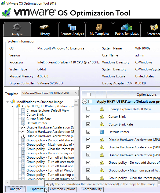Click the tree scrollbar up arrow
The height and width of the screenshot is (193, 160).
[76, 102]
